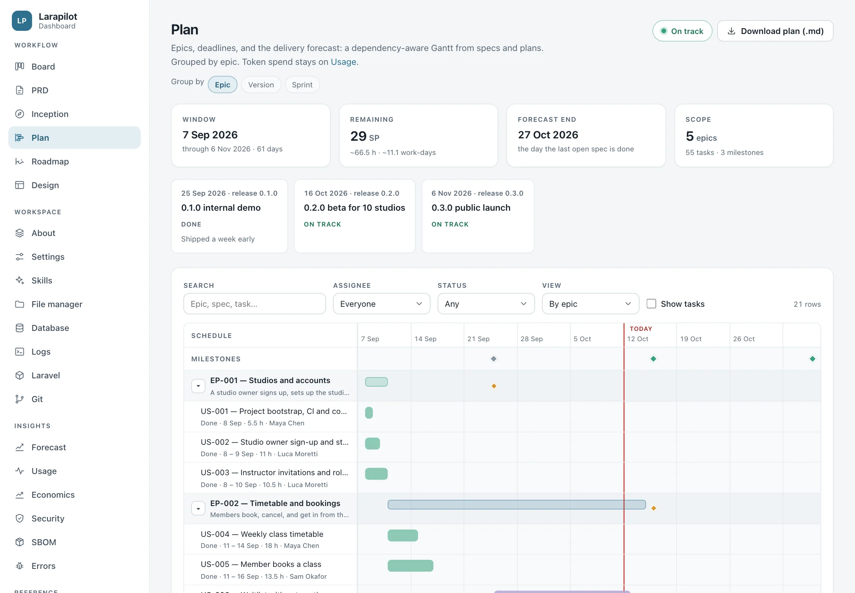The height and width of the screenshot is (593, 855).
Task: Open the Status Any dropdown
Action: 486,304
